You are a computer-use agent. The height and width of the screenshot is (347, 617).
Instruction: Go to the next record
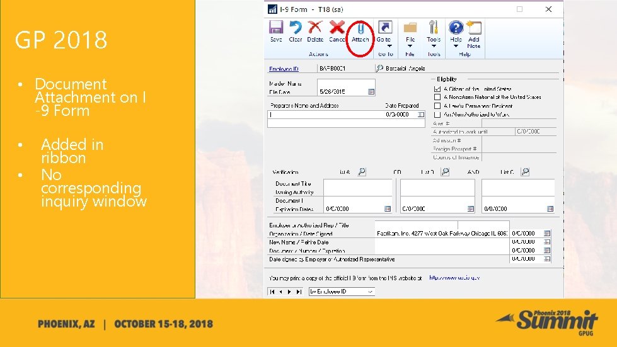click(x=290, y=292)
